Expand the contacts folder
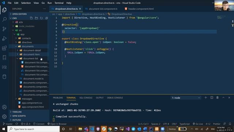Screen dimensions: 234x132 click(x=26, y=38)
